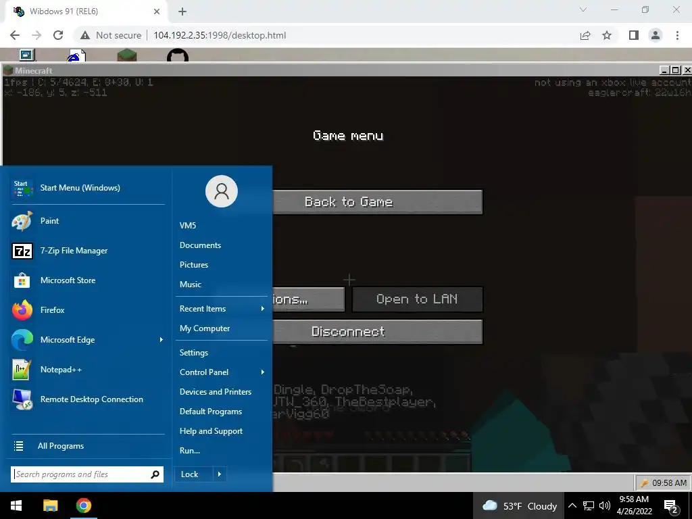The image size is (692, 519).
Task: Show hidden tray icons chevron
Action: (572, 505)
